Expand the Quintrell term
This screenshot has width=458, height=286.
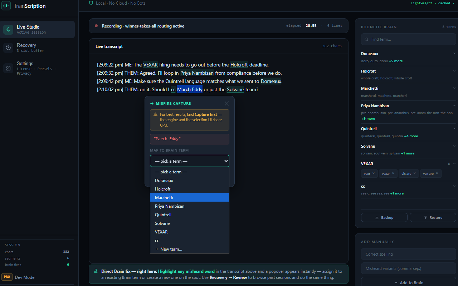pos(454,128)
